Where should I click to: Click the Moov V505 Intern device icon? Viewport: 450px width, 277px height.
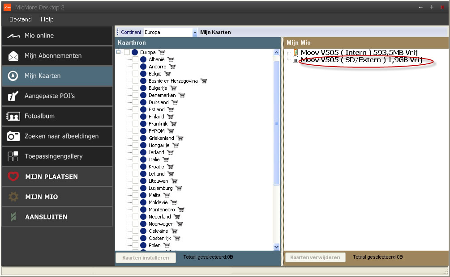(x=296, y=52)
